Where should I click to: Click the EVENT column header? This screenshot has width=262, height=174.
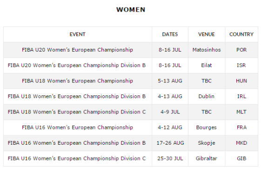click(77, 34)
